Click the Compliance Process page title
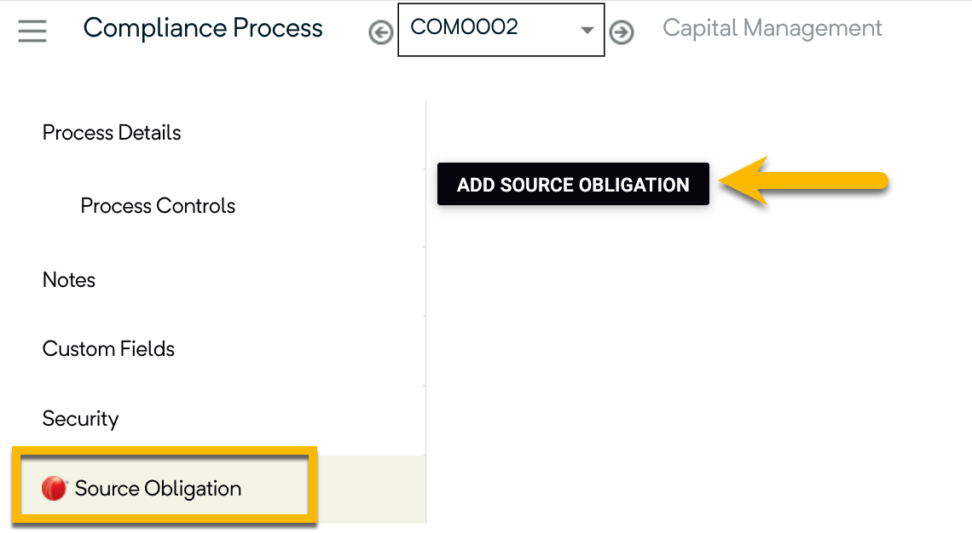Image resolution: width=972 pixels, height=533 pixels. 203,28
